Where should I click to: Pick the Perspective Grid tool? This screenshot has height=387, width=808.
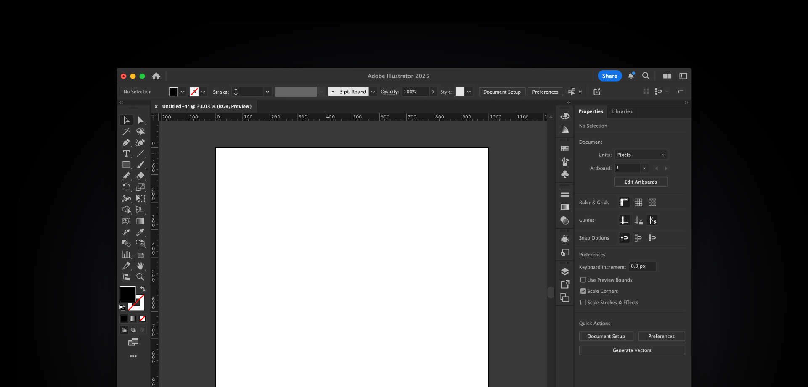[140, 210]
